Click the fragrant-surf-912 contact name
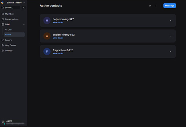The image size is (186, 127). [63, 50]
